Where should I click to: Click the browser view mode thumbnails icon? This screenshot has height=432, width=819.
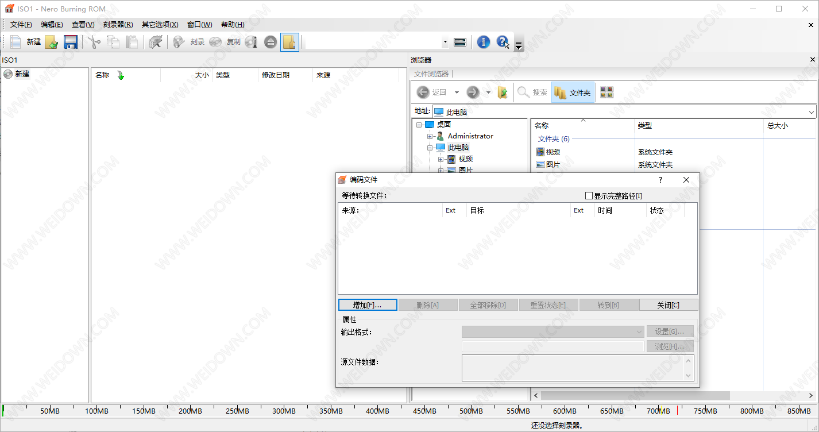pyautogui.click(x=606, y=92)
